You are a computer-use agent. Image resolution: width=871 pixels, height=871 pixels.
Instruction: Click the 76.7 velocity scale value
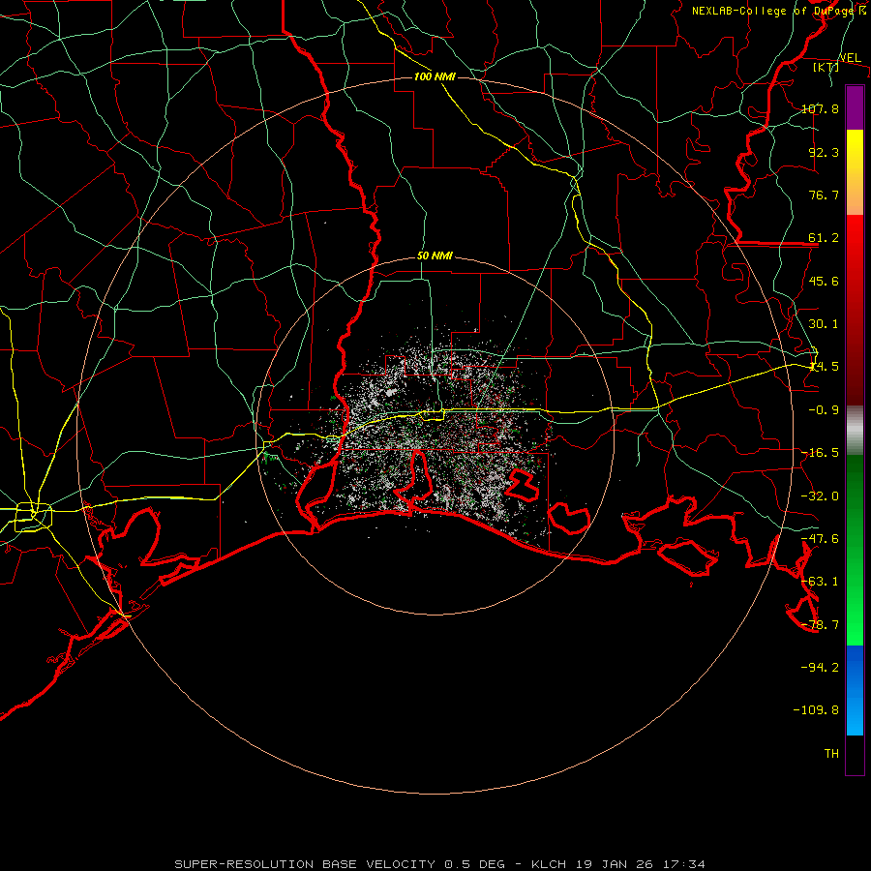(824, 195)
